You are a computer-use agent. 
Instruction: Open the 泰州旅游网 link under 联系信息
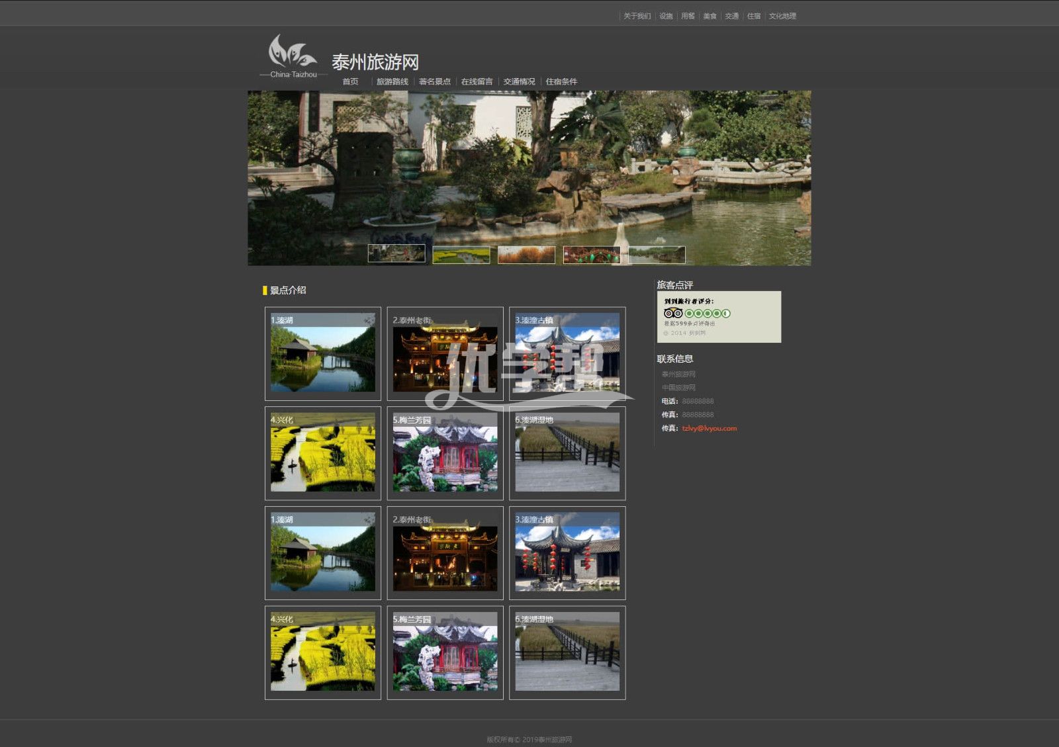coord(678,374)
